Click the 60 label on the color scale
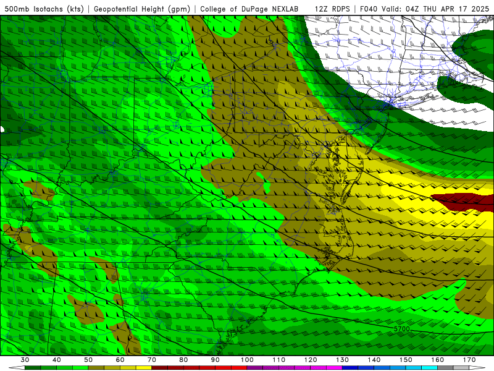 click(x=120, y=360)
